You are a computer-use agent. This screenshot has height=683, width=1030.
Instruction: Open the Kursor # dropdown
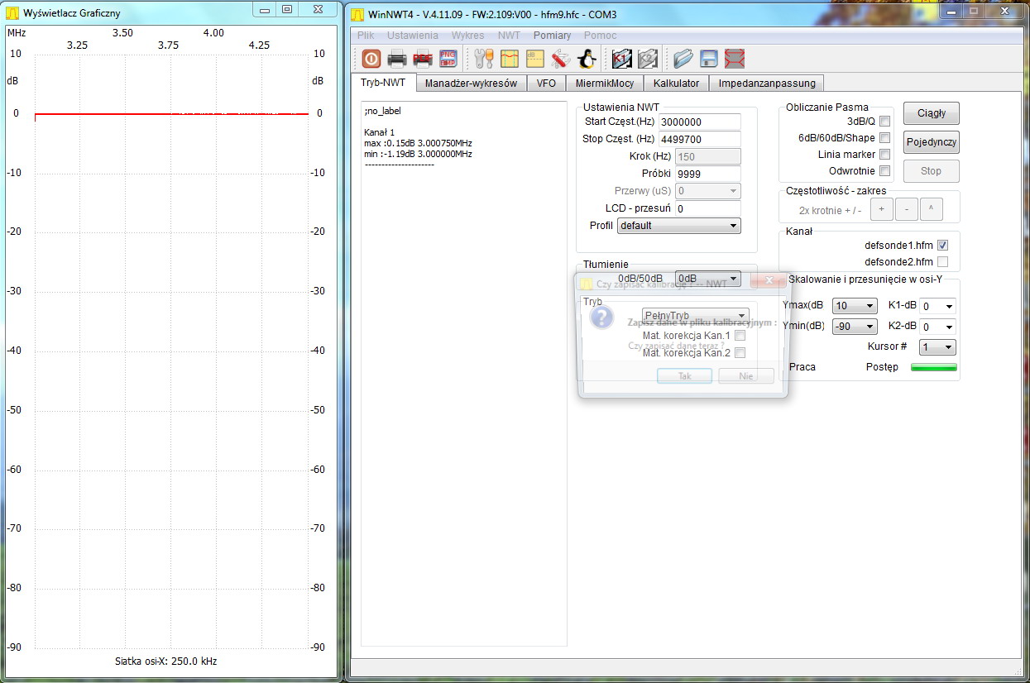pyautogui.click(x=937, y=347)
